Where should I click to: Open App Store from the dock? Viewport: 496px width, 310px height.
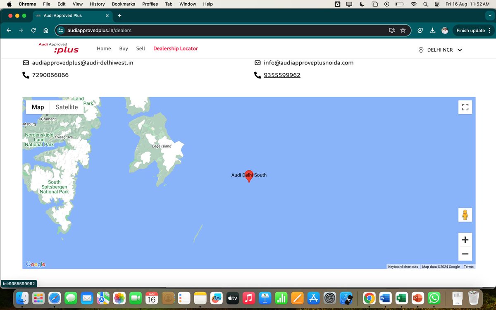[313, 298]
